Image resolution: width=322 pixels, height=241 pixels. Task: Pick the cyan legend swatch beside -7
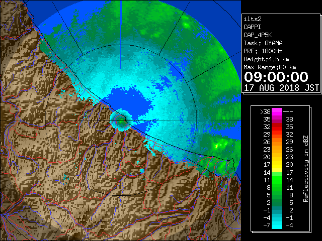click(277, 225)
